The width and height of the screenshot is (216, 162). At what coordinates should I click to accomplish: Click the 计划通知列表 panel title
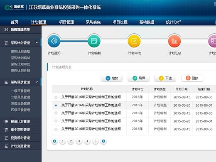coord(62,67)
